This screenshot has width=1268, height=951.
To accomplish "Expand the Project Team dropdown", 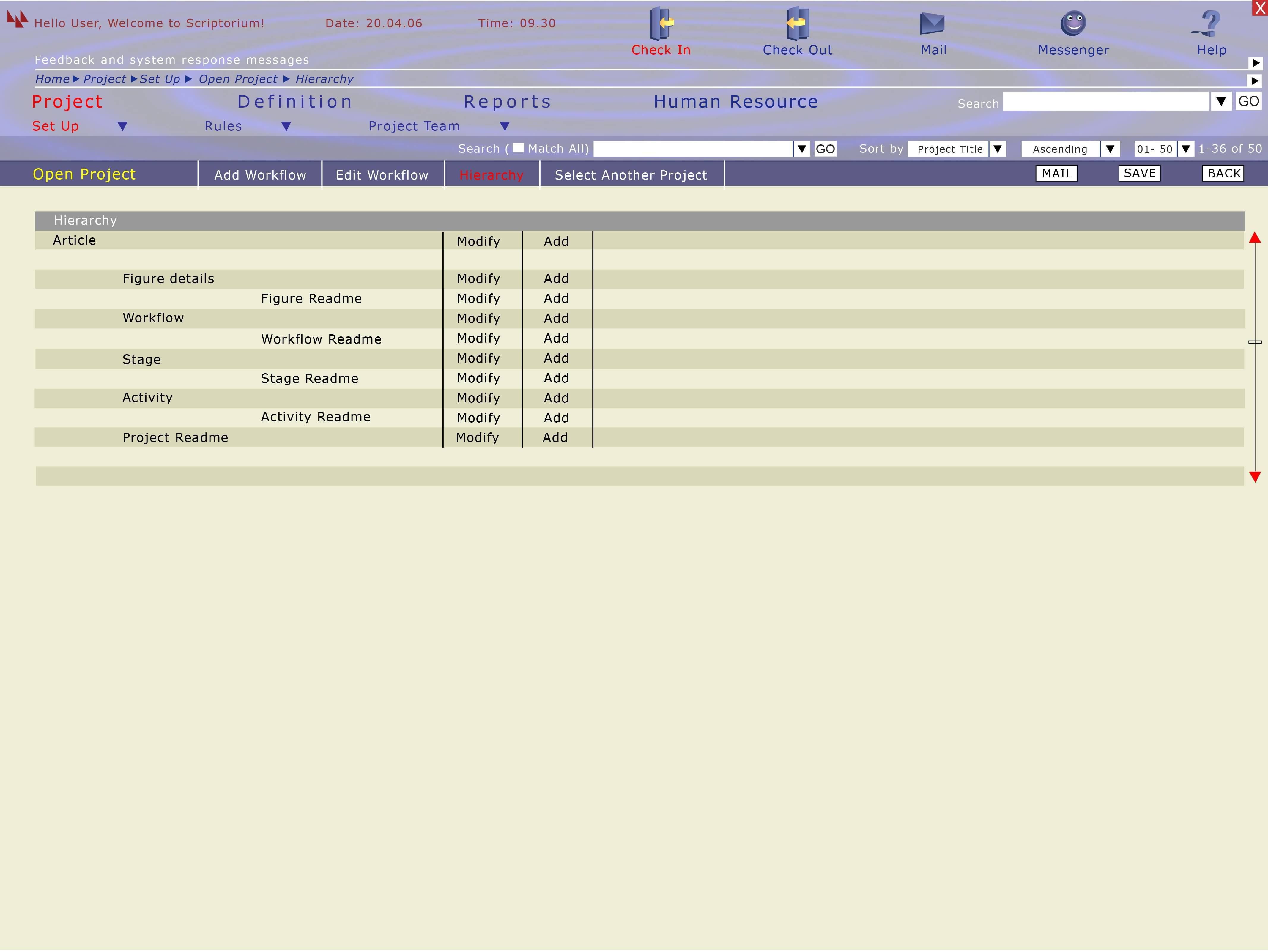I will pos(505,126).
